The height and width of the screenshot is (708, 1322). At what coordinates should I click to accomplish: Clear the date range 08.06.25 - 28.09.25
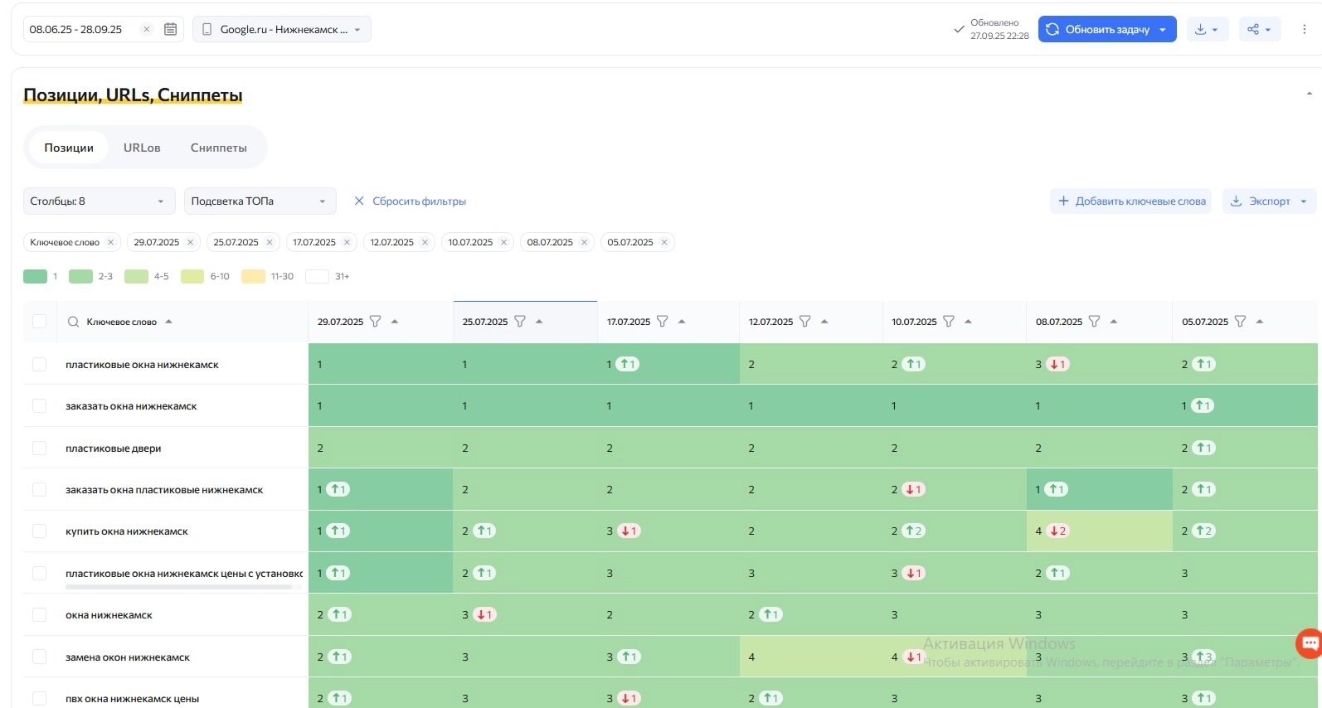tap(147, 29)
